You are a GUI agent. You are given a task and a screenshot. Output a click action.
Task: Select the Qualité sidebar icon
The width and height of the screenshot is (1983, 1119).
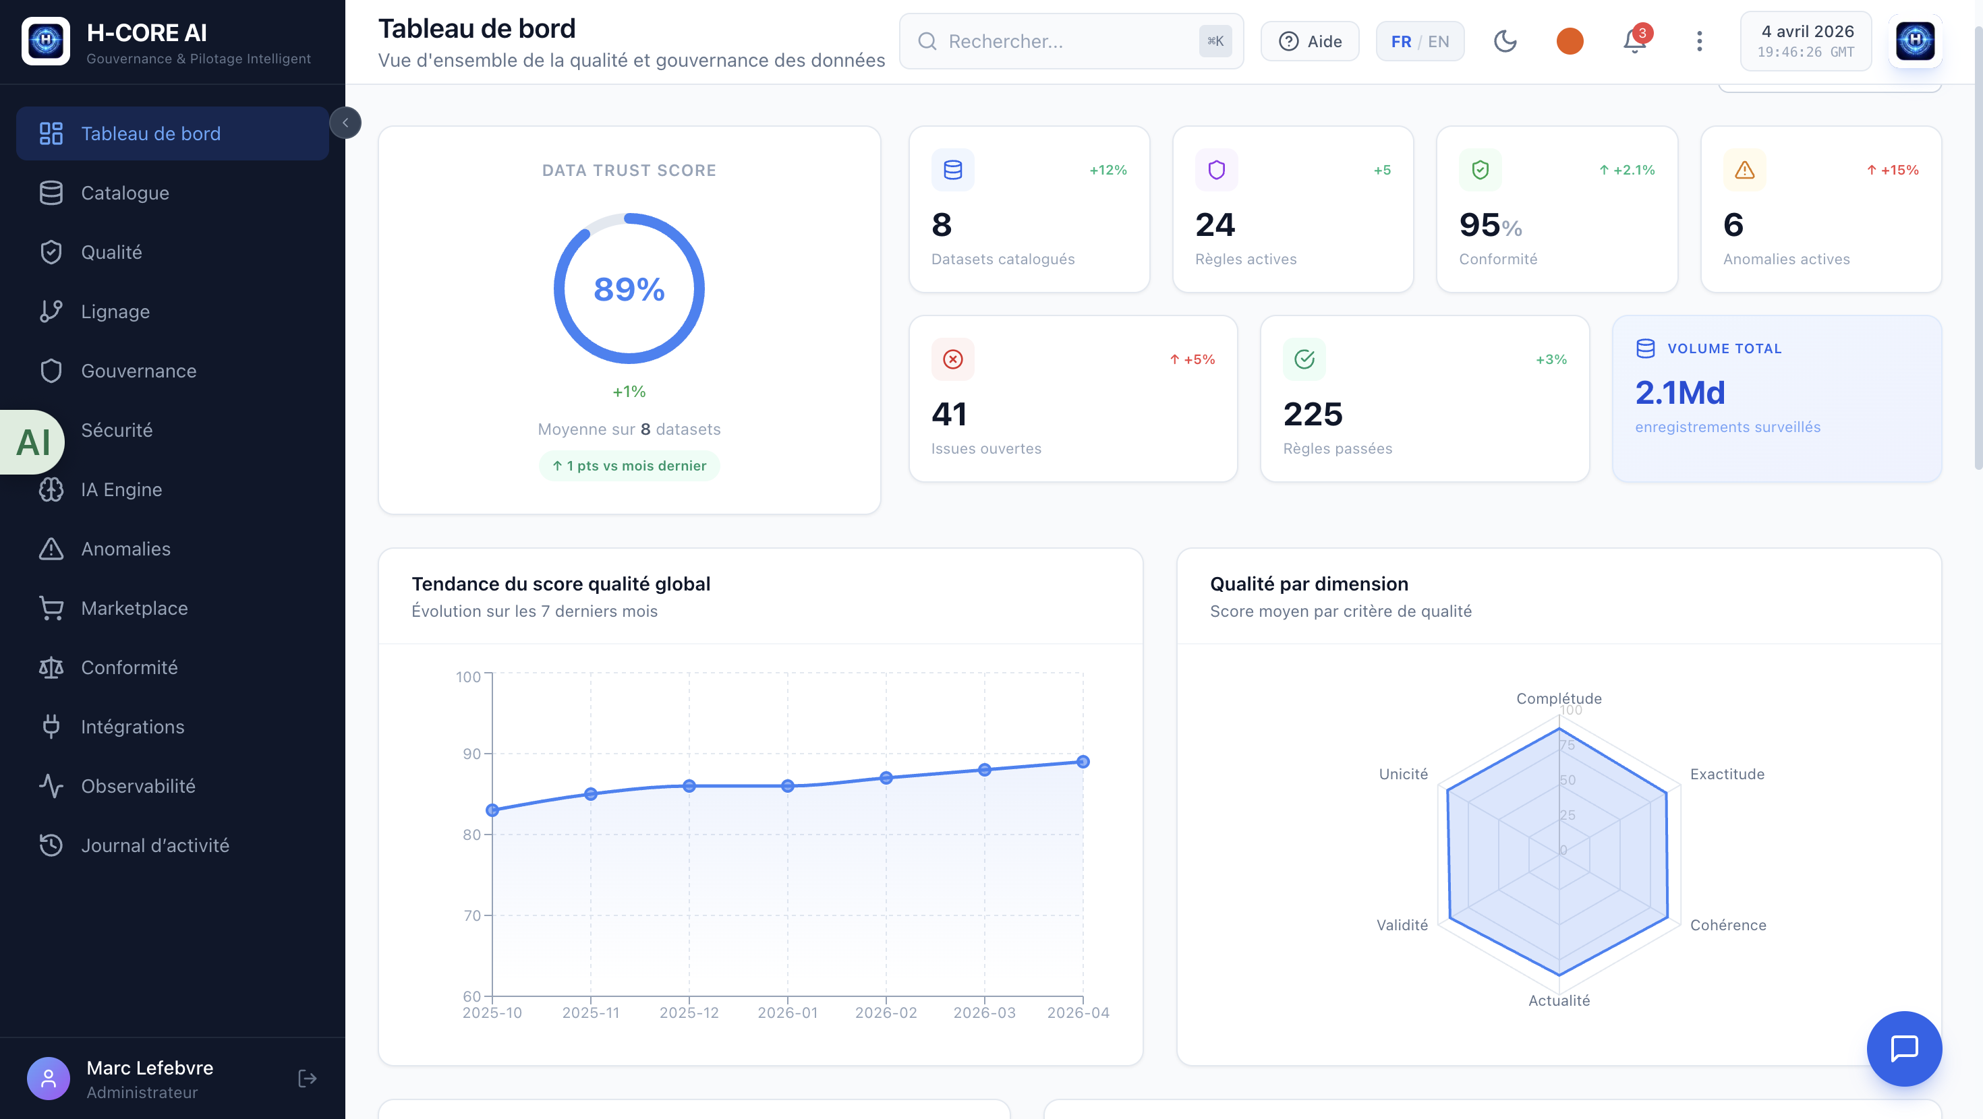click(51, 251)
